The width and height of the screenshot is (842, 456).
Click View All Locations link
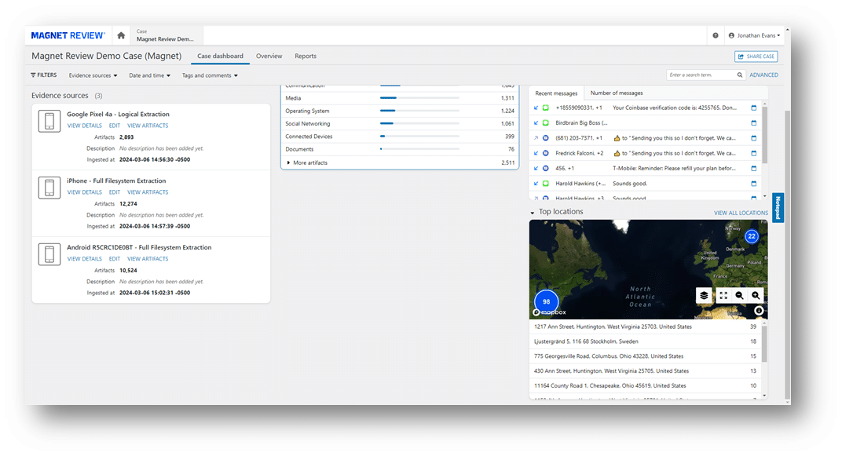point(741,213)
